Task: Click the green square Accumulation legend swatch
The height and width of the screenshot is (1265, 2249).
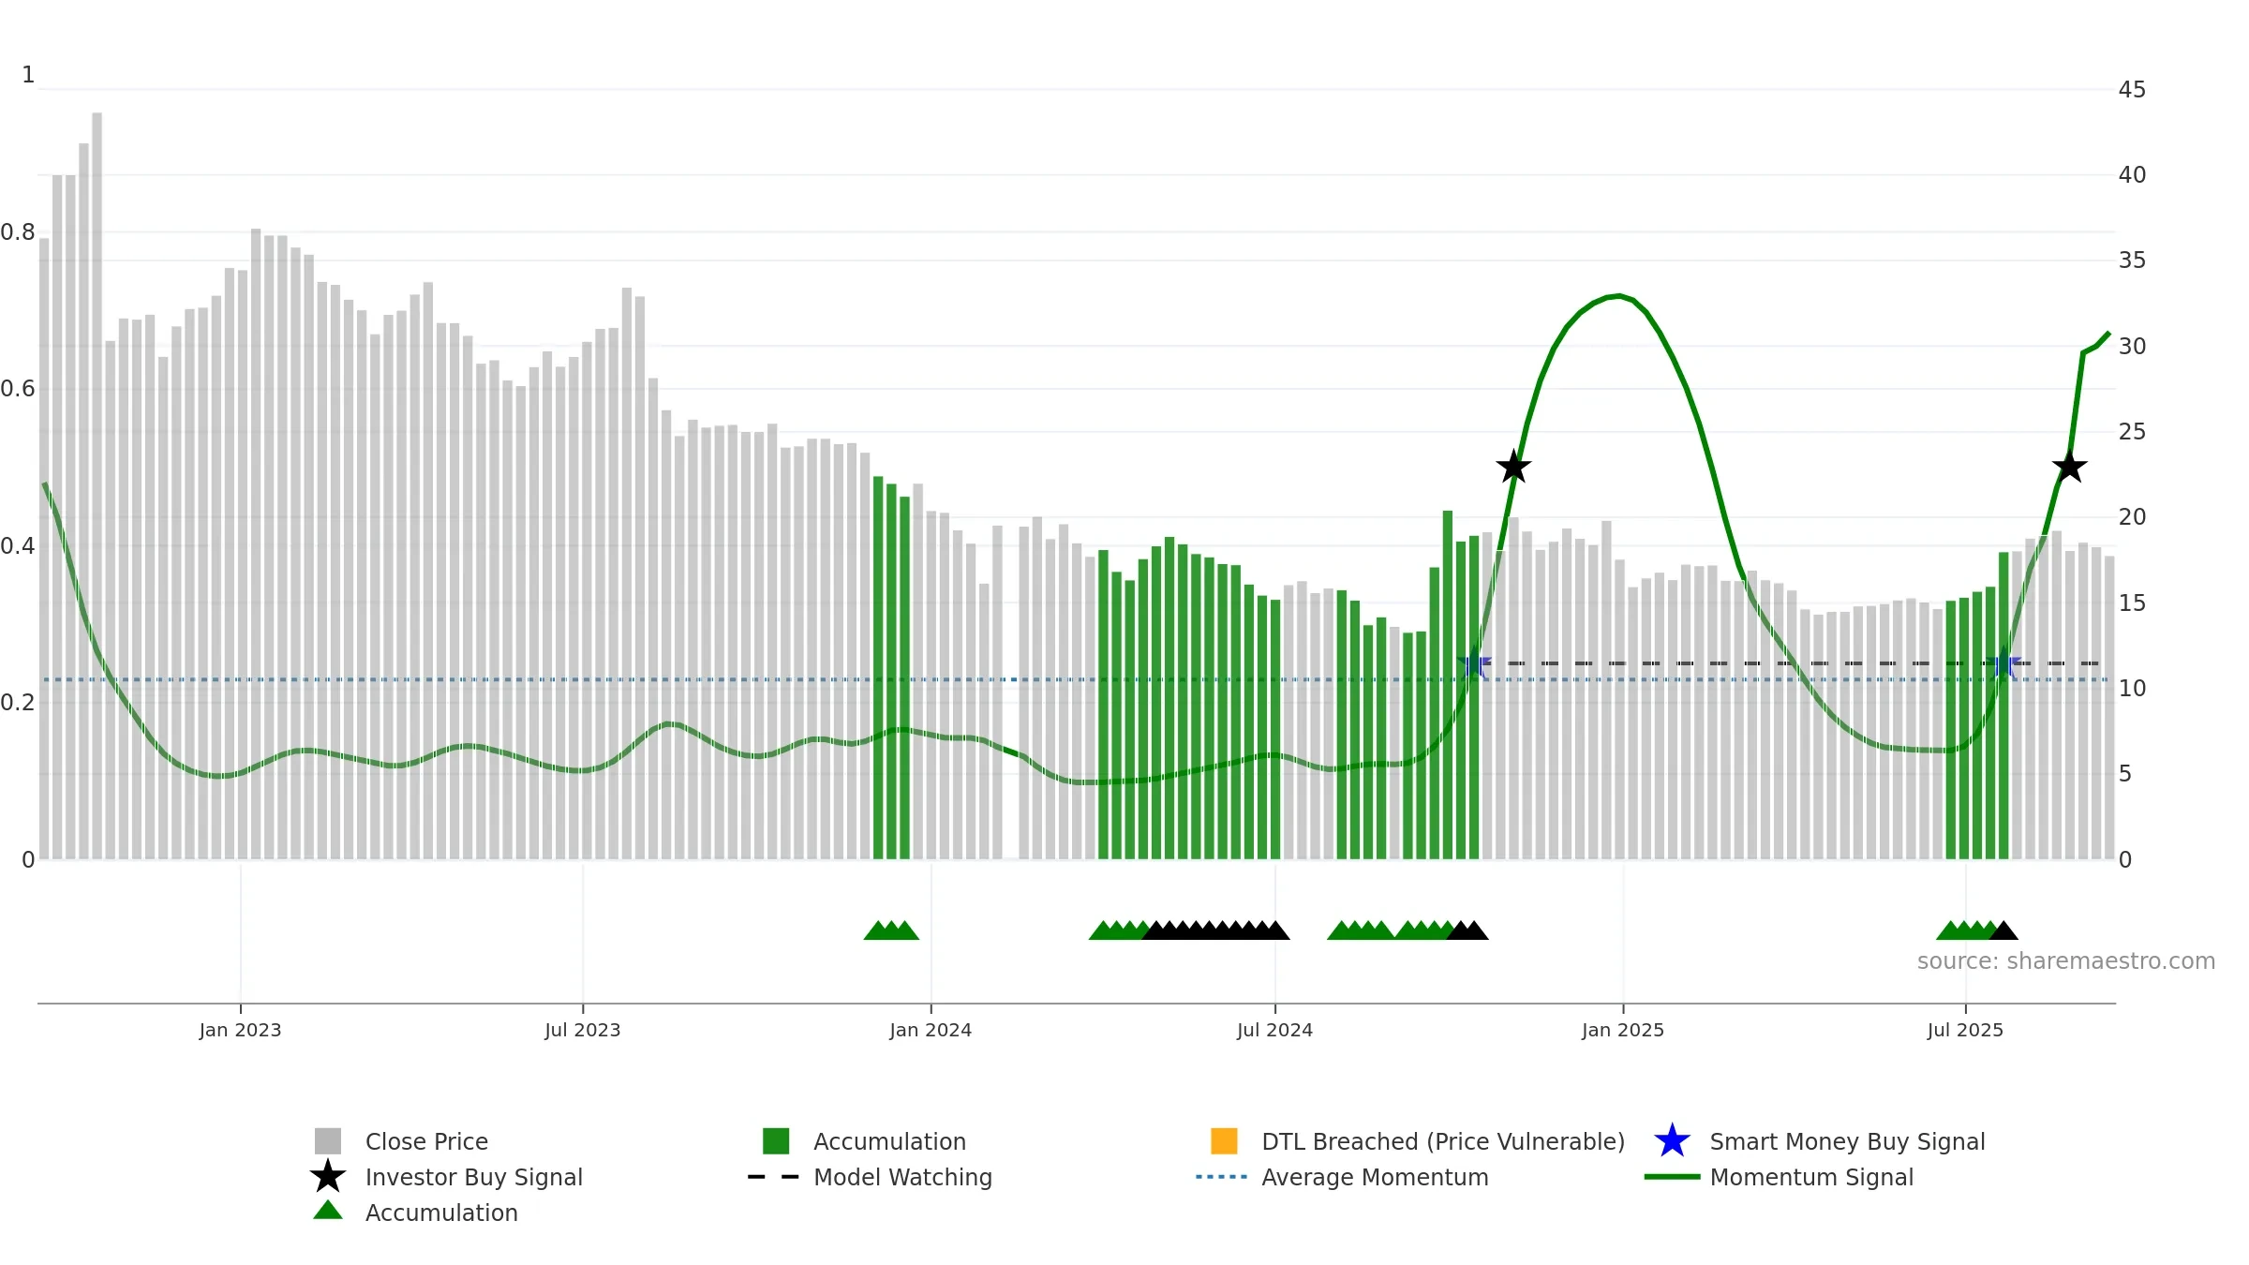Action: pos(776,1140)
